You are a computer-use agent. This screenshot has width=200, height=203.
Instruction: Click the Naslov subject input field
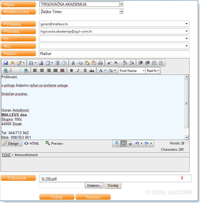(x=114, y=54)
